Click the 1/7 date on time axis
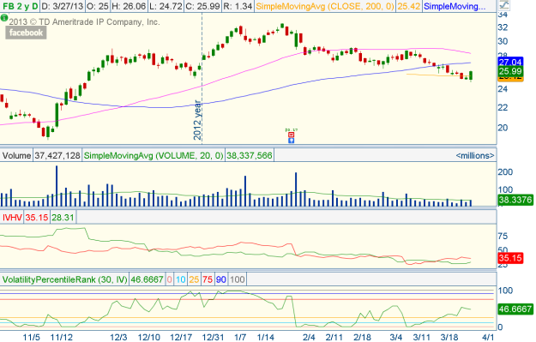The height and width of the screenshot is (342, 536). pyautogui.click(x=240, y=337)
